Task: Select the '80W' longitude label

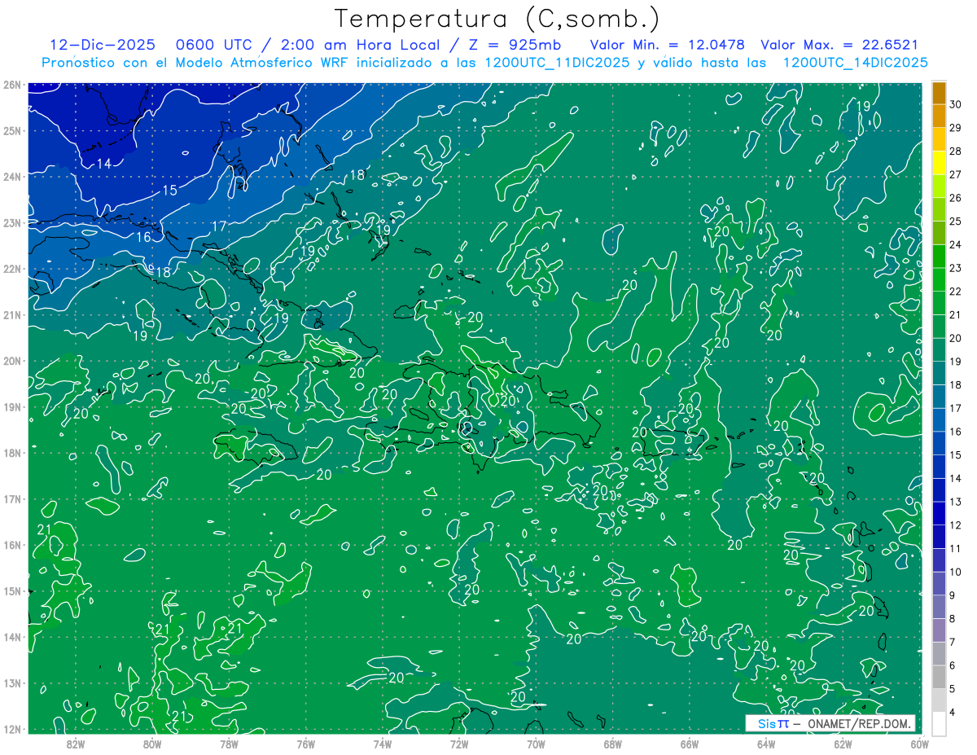Action: click(x=152, y=744)
